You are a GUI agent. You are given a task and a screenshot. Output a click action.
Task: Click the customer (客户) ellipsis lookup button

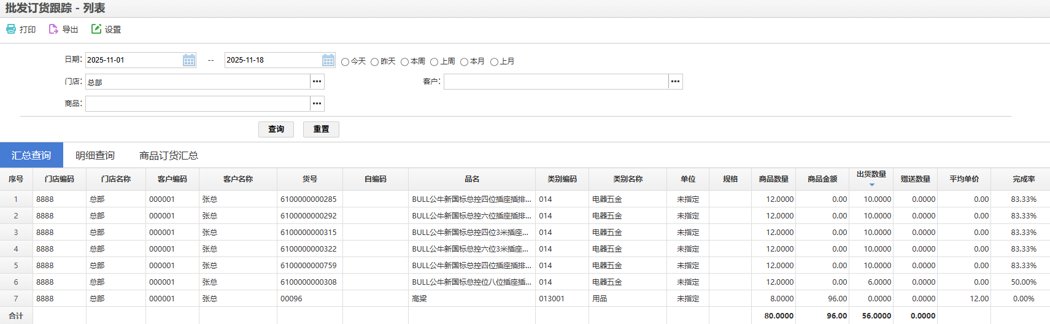coord(675,82)
